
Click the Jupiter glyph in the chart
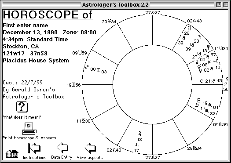(x=139, y=133)
